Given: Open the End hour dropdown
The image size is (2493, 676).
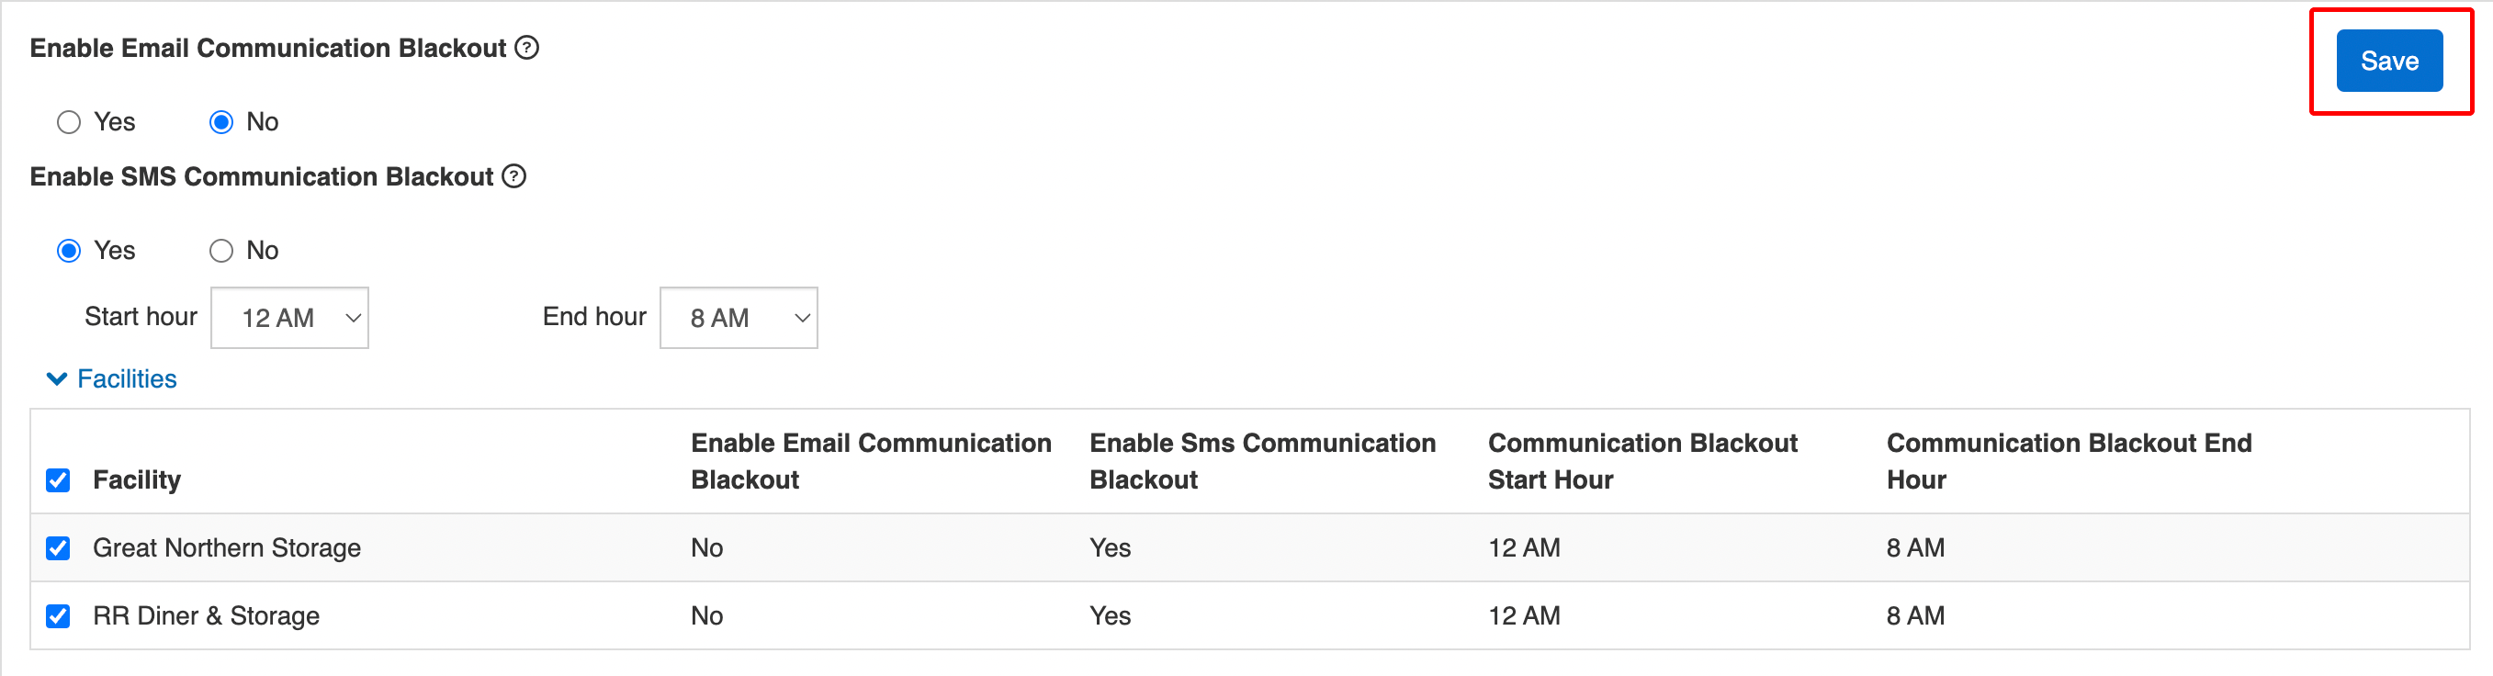Looking at the screenshot, I should pyautogui.click(x=739, y=317).
